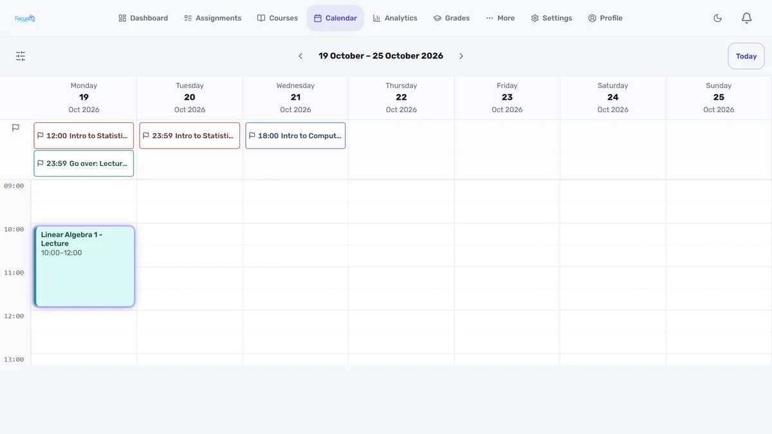Select the Monday 19 column header
This screenshot has height=434, width=772.
pos(84,98)
